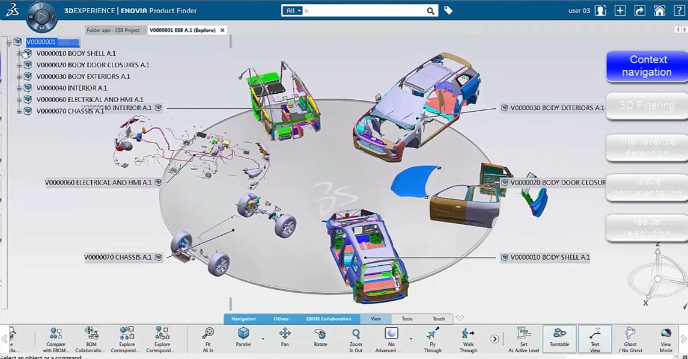Go to Home via house icon
This screenshot has height=359, width=688.
point(660,11)
